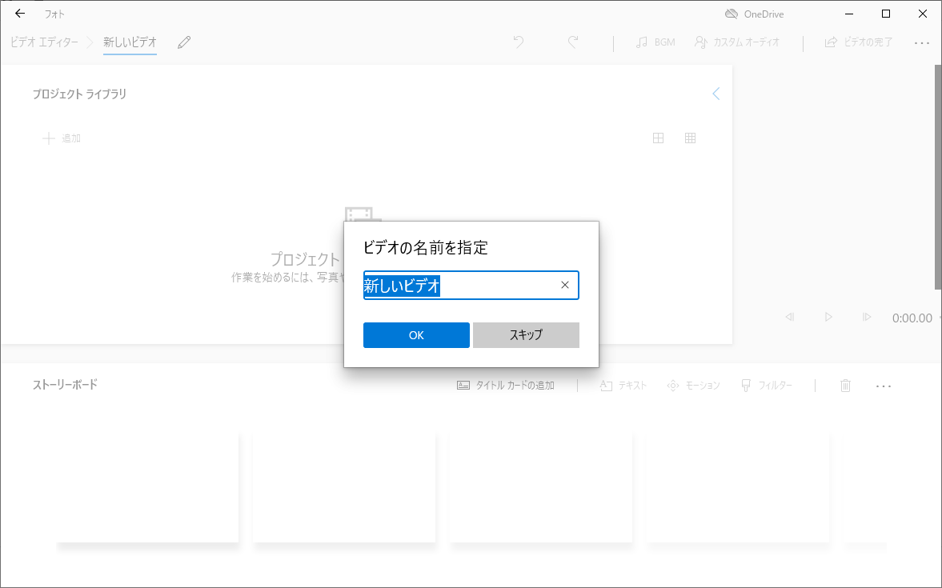Clear the video name with X

click(565, 286)
